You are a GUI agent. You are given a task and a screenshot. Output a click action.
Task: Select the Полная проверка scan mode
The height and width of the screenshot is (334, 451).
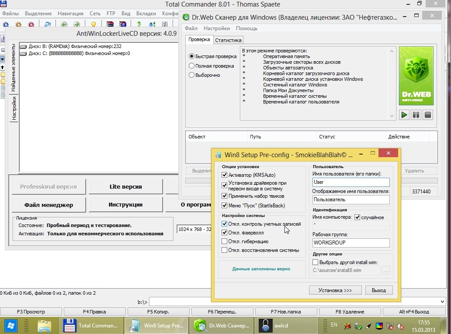[192, 66]
